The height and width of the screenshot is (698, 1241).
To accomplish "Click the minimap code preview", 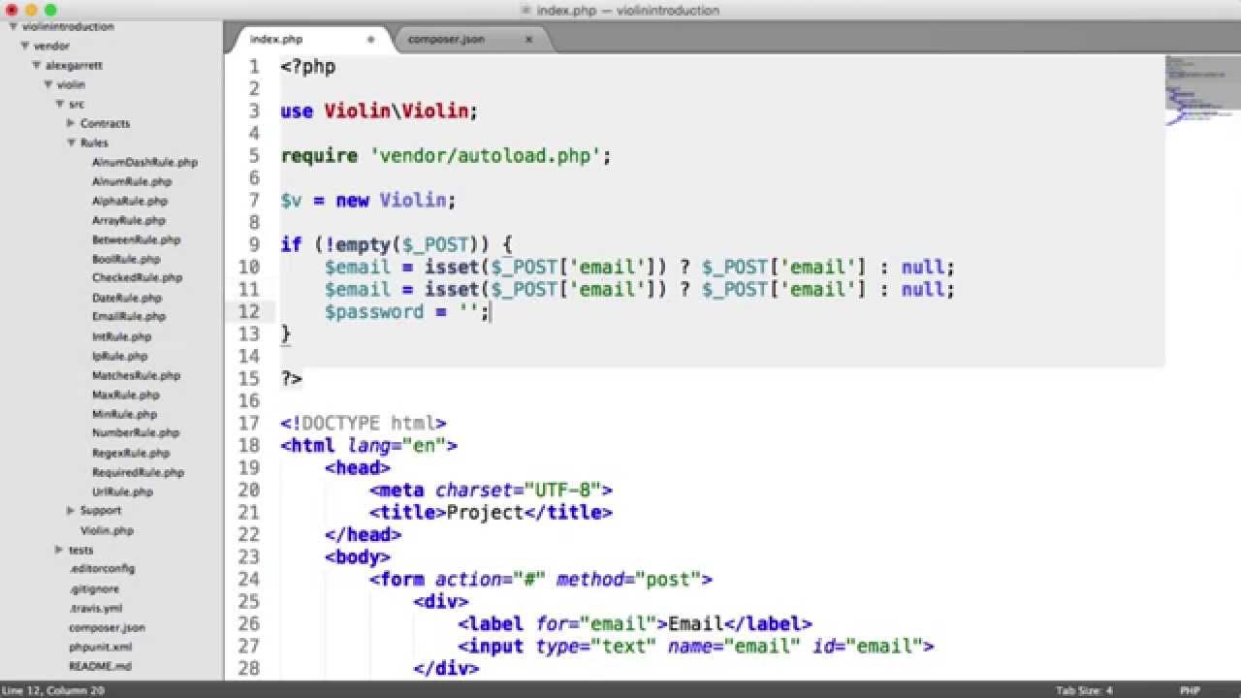I will [x=1202, y=92].
